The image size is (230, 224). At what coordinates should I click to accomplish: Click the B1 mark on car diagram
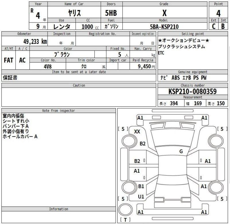pyautogui.click(x=141, y=187)
